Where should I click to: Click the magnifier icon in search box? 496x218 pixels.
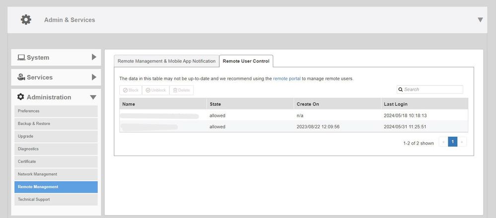(x=401, y=90)
